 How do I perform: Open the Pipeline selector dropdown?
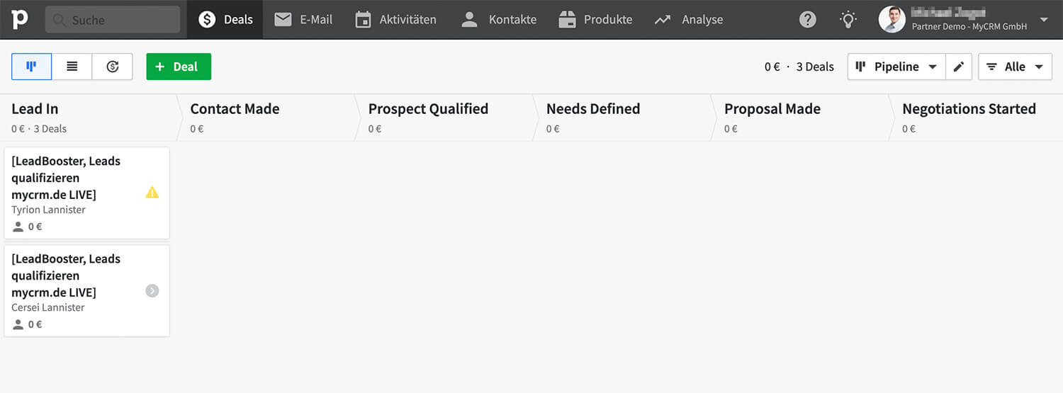pos(896,67)
